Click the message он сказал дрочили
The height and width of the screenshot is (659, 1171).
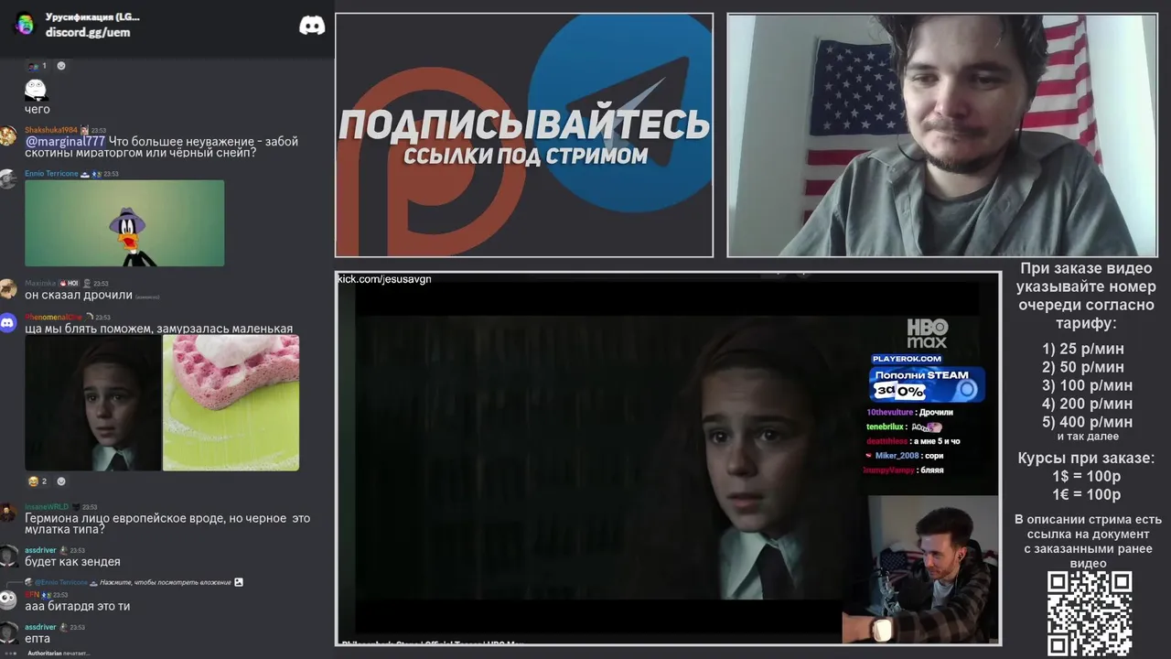click(x=79, y=295)
